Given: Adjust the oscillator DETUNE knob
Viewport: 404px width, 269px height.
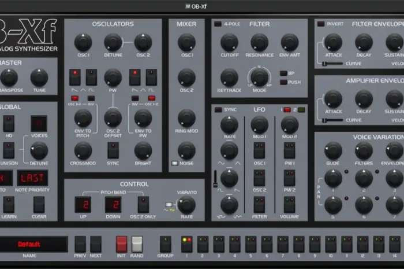Looking at the screenshot, I should [113, 43].
